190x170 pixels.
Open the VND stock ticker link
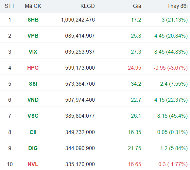pyautogui.click(x=33, y=100)
